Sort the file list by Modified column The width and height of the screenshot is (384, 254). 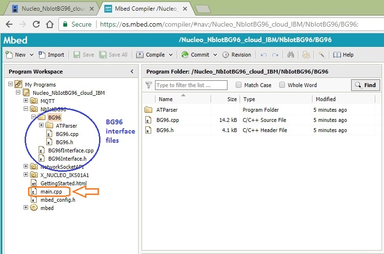[x=325, y=99]
